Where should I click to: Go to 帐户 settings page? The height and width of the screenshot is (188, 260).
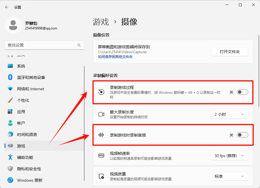[x=21, y=123]
